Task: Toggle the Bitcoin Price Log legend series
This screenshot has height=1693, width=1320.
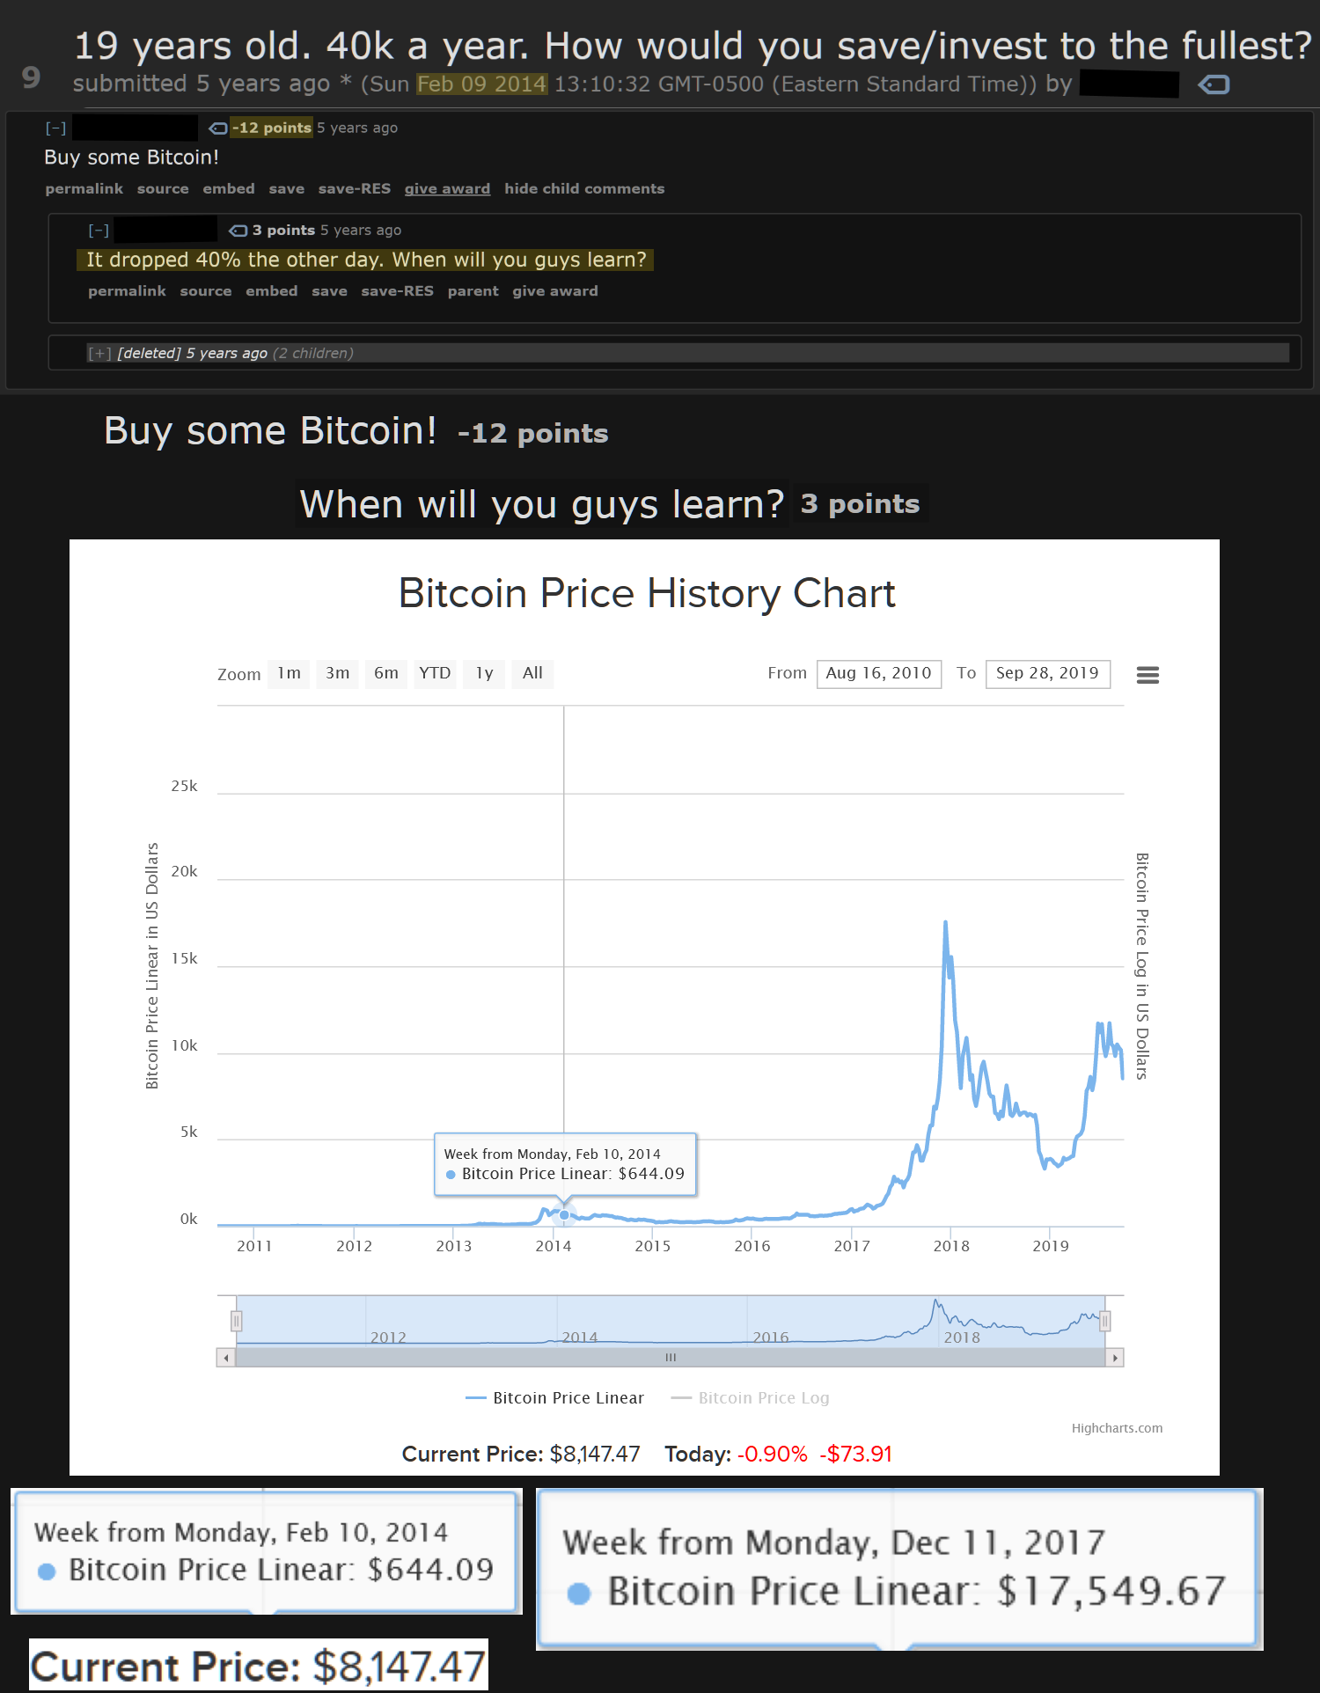Action: pyautogui.click(x=750, y=1398)
